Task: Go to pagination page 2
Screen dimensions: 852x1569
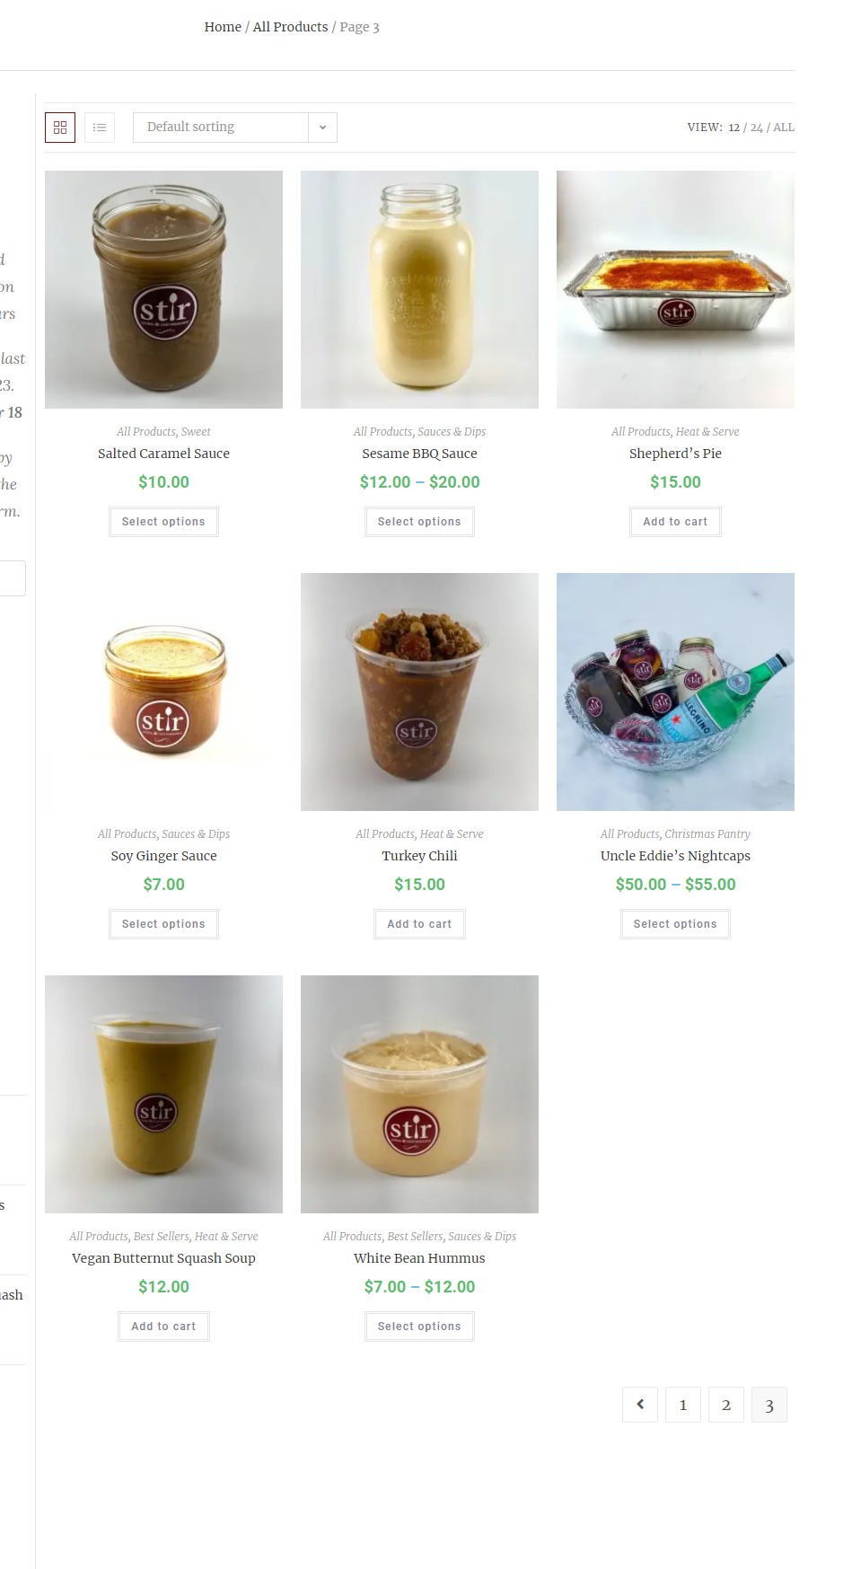Action: coord(726,1405)
